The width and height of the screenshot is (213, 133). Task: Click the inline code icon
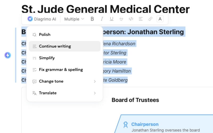(131, 19)
